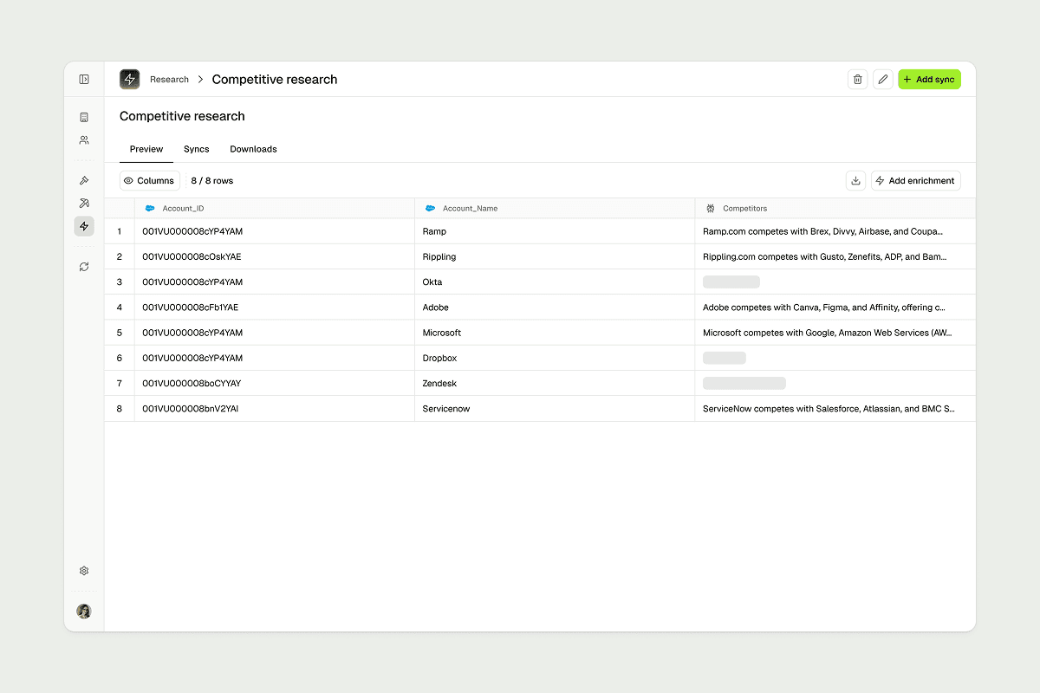This screenshot has height=693, width=1040.
Task: Open the sync arrows icon in sidebar
Action: coord(84,267)
